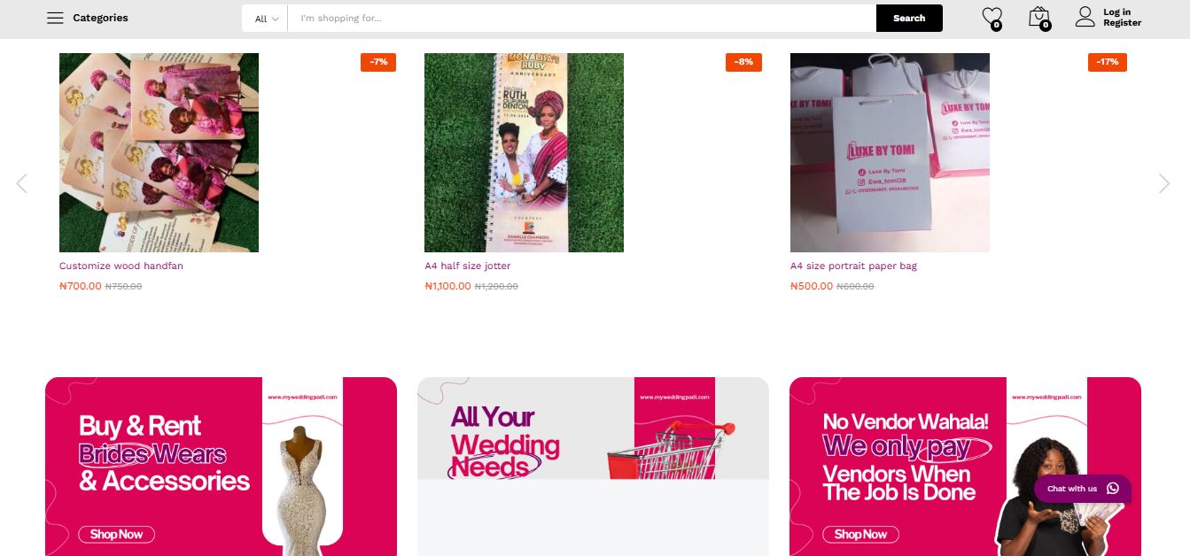Screen dimensions: 1190x556
Task: Open the hamburger Categories menu icon
Action: point(55,18)
